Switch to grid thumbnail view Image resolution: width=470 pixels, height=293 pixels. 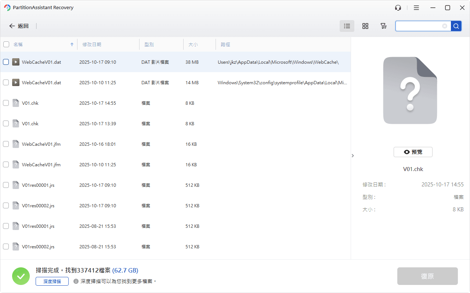click(365, 26)
